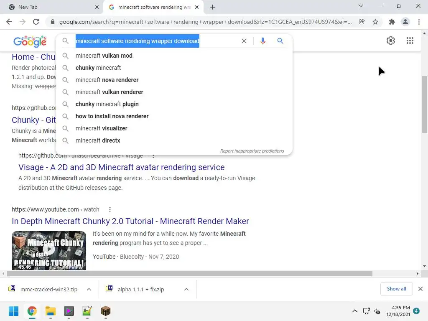Open the Visage avatar rendering service link
Image resolution: width=428 pixels, height=321 pixels.
[x=122, y=167]
